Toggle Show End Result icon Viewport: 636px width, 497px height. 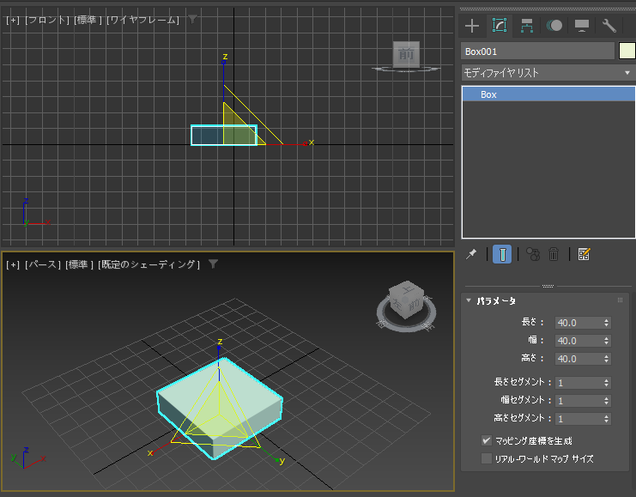click(503, 254)
